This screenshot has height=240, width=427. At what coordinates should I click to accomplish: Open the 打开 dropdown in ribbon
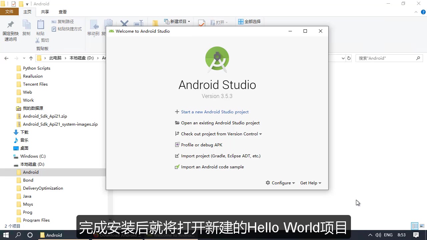[x=220, y=22]
